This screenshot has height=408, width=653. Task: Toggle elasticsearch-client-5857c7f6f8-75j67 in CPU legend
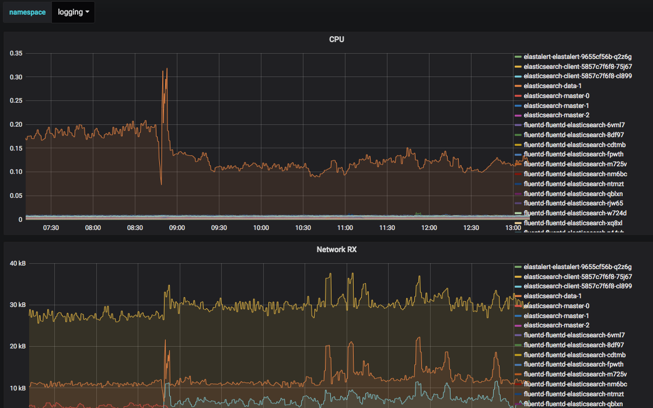pyautogui.click(x=578, y=67)
